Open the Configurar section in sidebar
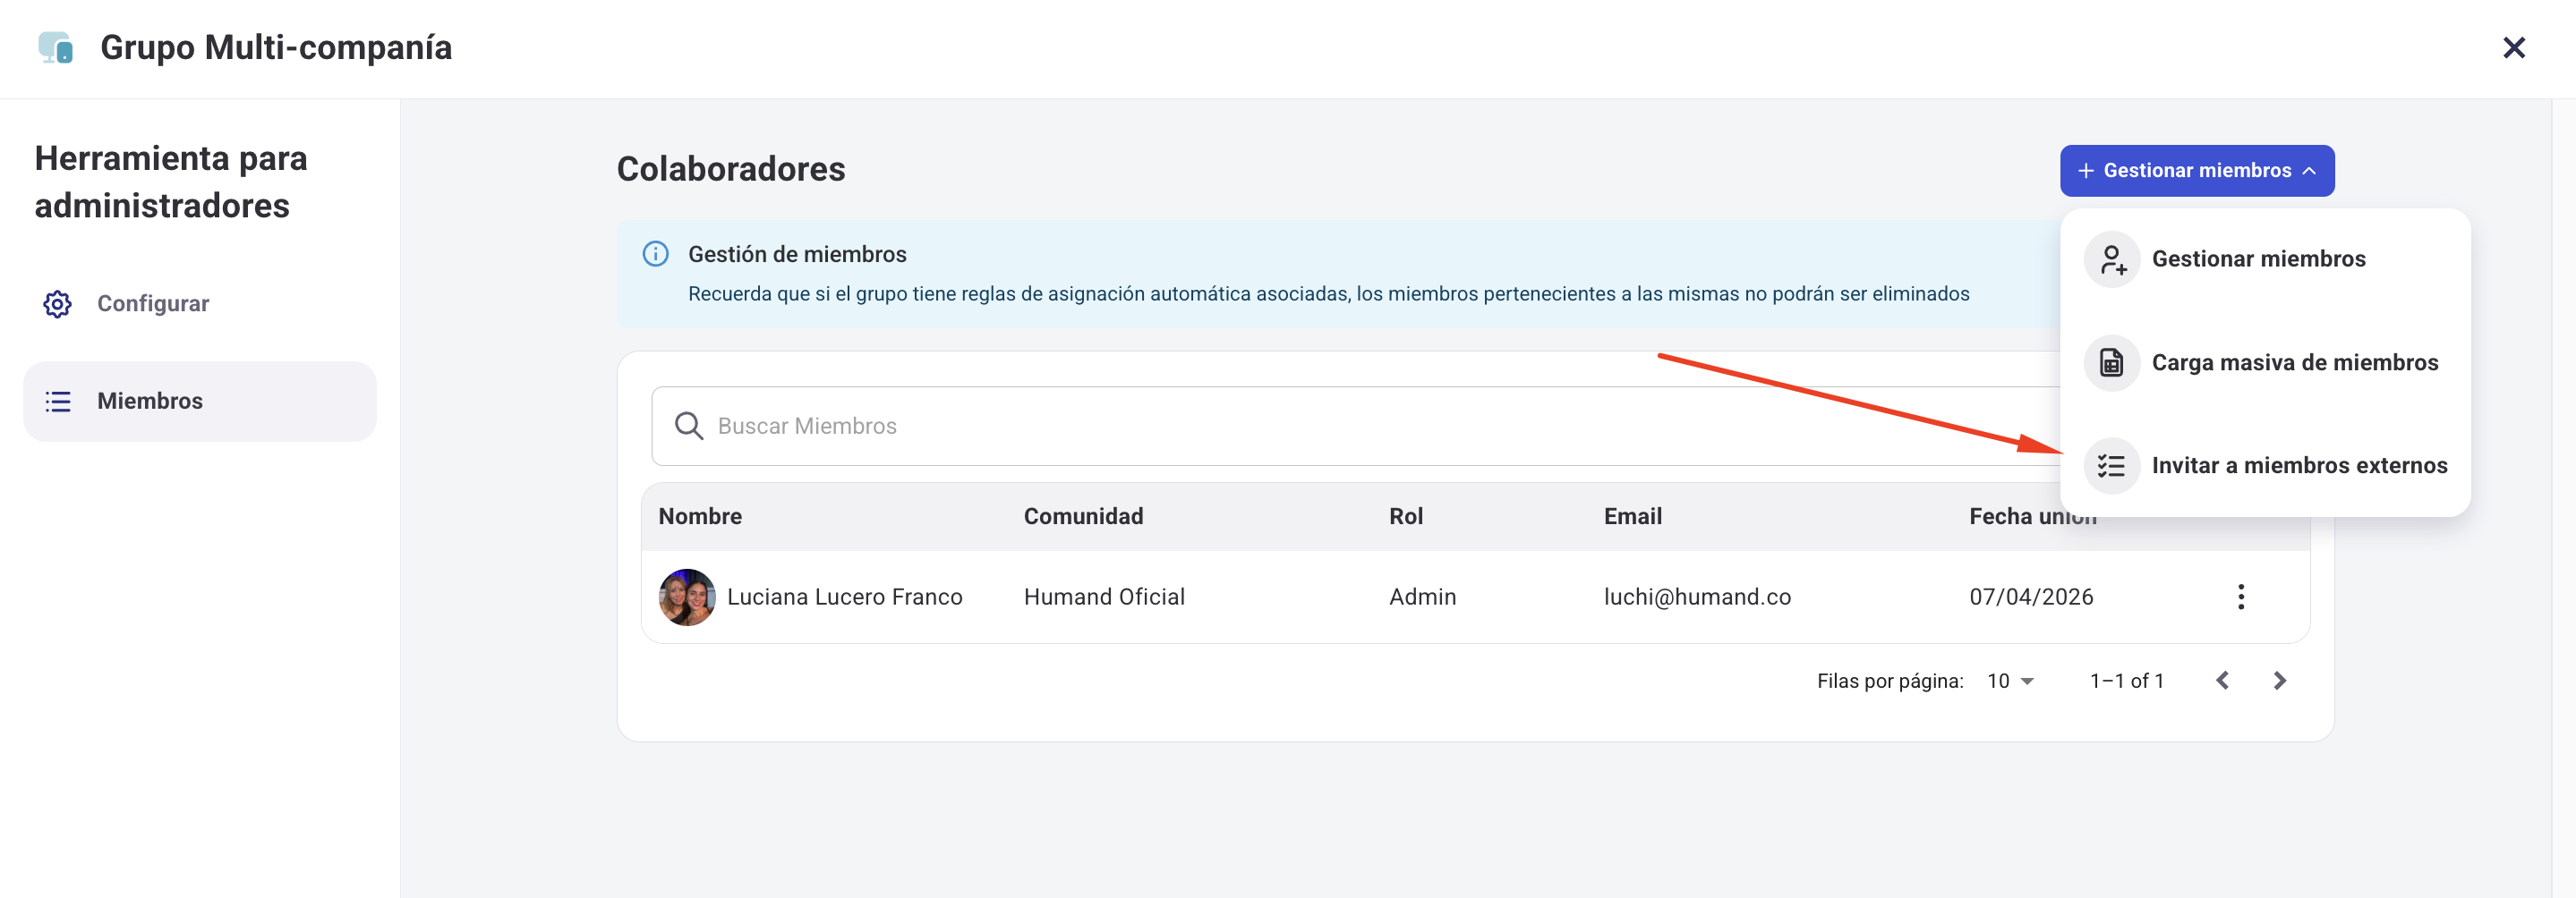 [x=153, y=304]
